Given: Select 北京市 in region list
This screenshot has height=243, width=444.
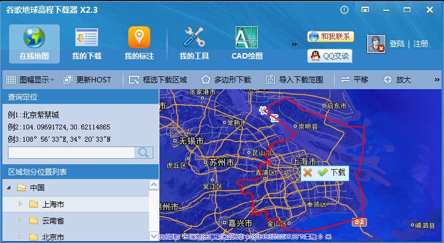Looking at the screenshot, I should [53, 237].
